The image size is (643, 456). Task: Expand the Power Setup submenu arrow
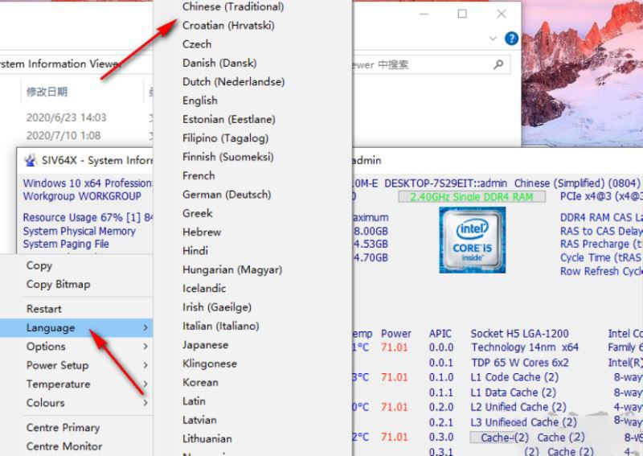click(145, 365)
